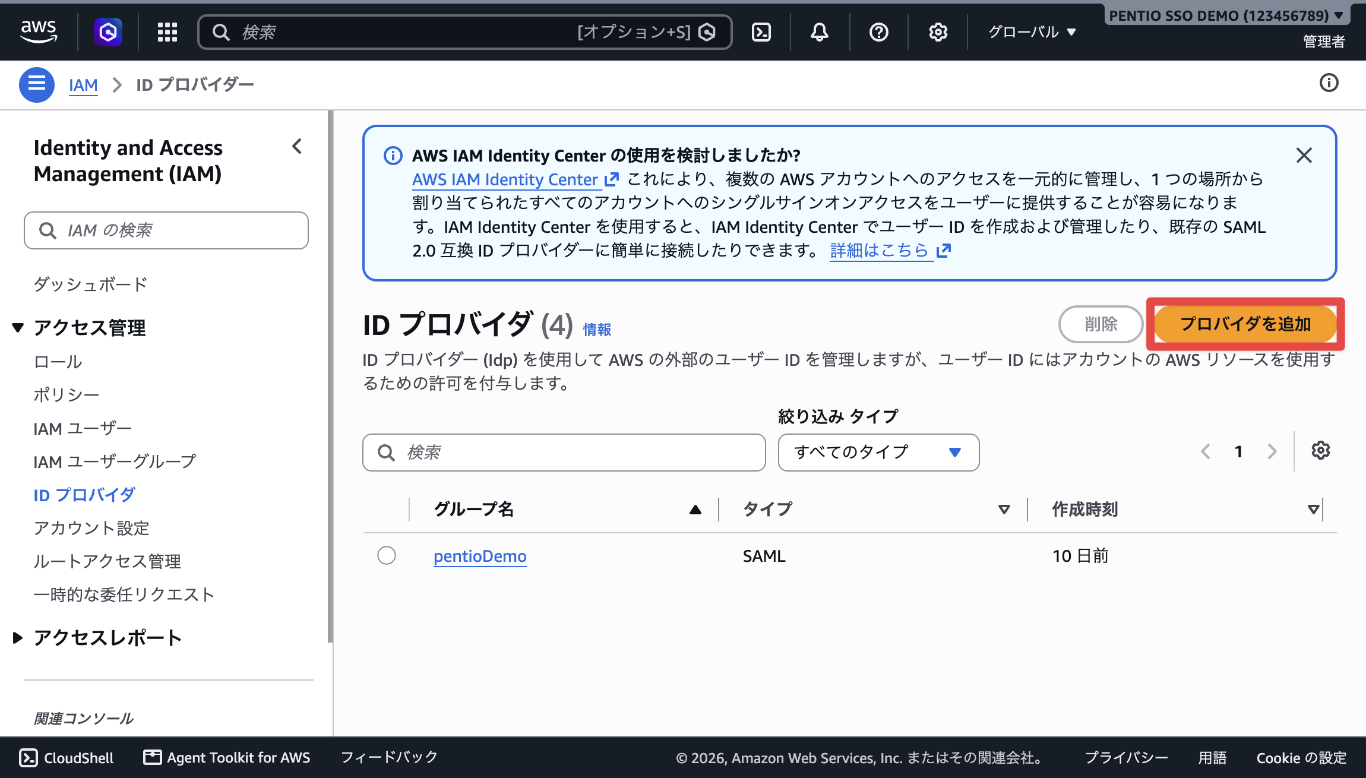Viewport: 1366px width, 778px height.
Task: Open ポリシー in sidebar
Action: pos(66,395)
